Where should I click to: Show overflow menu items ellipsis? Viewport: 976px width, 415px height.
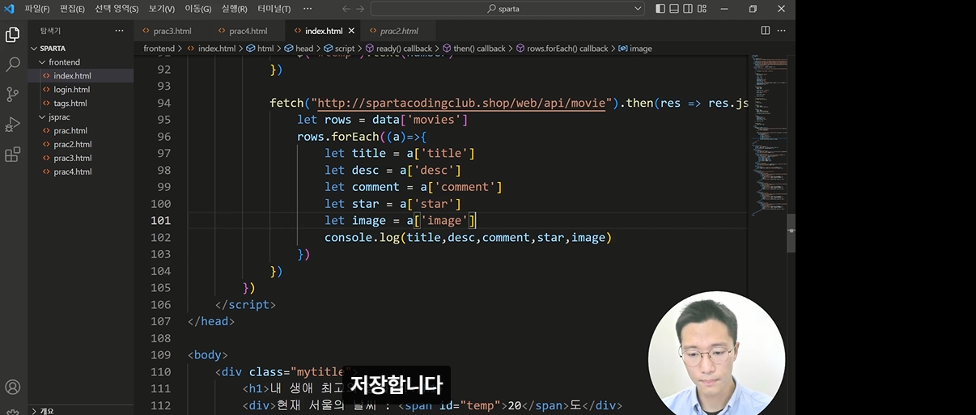click(x=307, y=9)
